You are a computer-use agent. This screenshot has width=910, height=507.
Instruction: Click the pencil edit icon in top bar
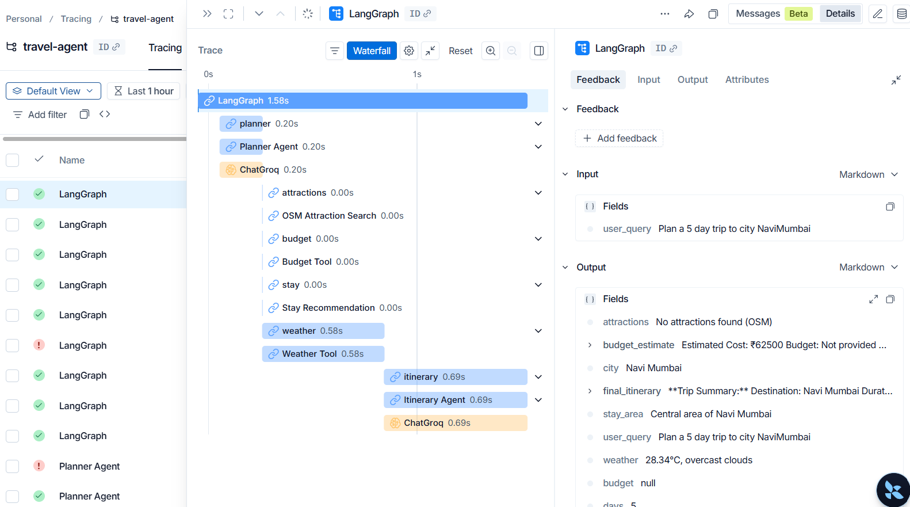[x=878, y=14]
